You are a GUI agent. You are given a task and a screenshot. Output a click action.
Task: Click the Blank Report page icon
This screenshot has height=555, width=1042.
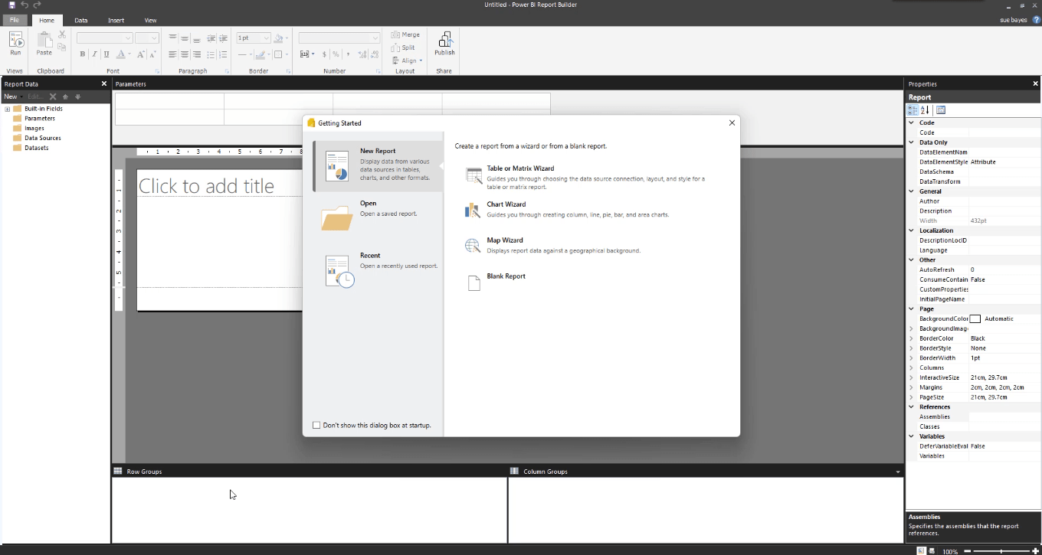(473, 283)
